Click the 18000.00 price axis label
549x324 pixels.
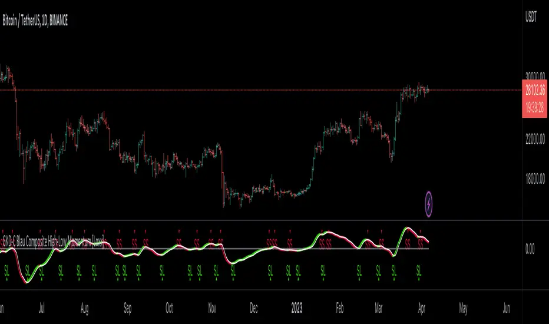pyautogui.click(x=535, y=179)
